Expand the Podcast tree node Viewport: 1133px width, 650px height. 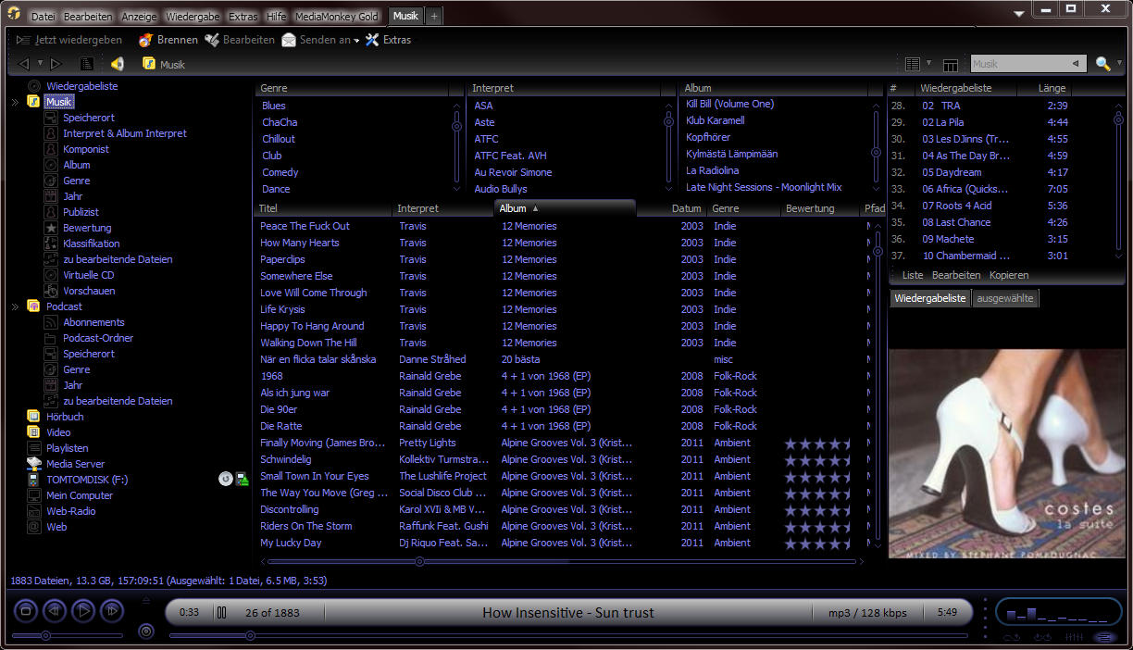(15, 306)
